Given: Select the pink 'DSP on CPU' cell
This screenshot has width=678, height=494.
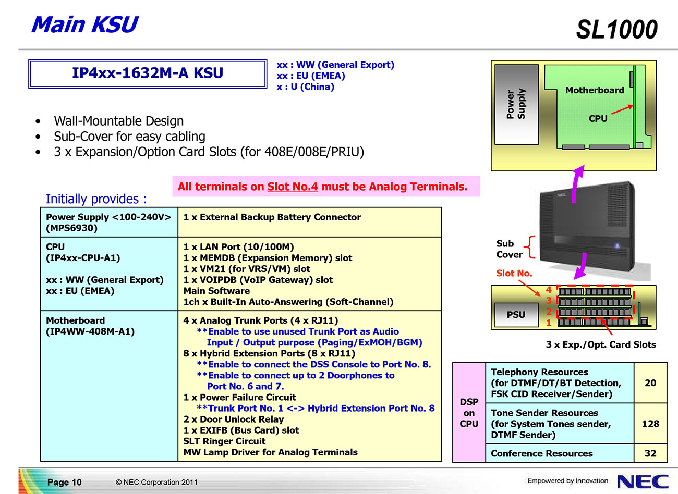Looking at the screenshot, I should [x=469, y=412].
